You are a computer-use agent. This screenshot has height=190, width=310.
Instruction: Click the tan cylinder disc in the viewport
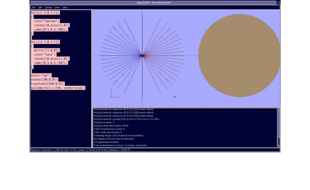coord(239,56)
